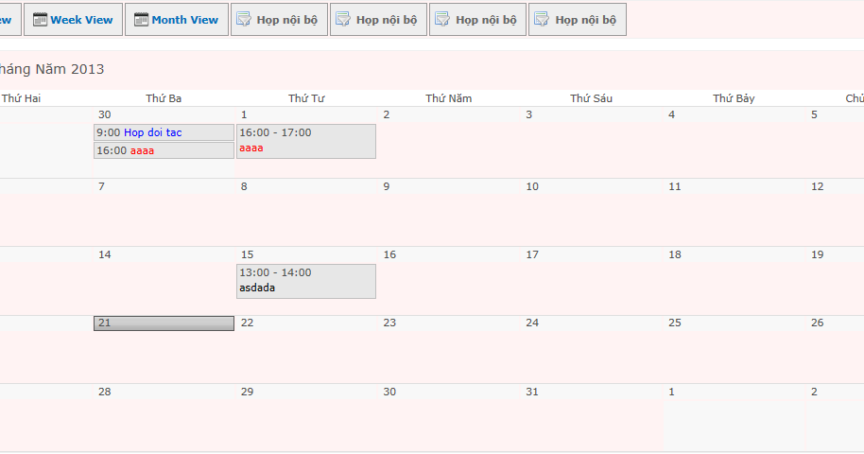Select day 24 in the calendar
The width and height of the screenshot is (864, 454).
(532, 323)
